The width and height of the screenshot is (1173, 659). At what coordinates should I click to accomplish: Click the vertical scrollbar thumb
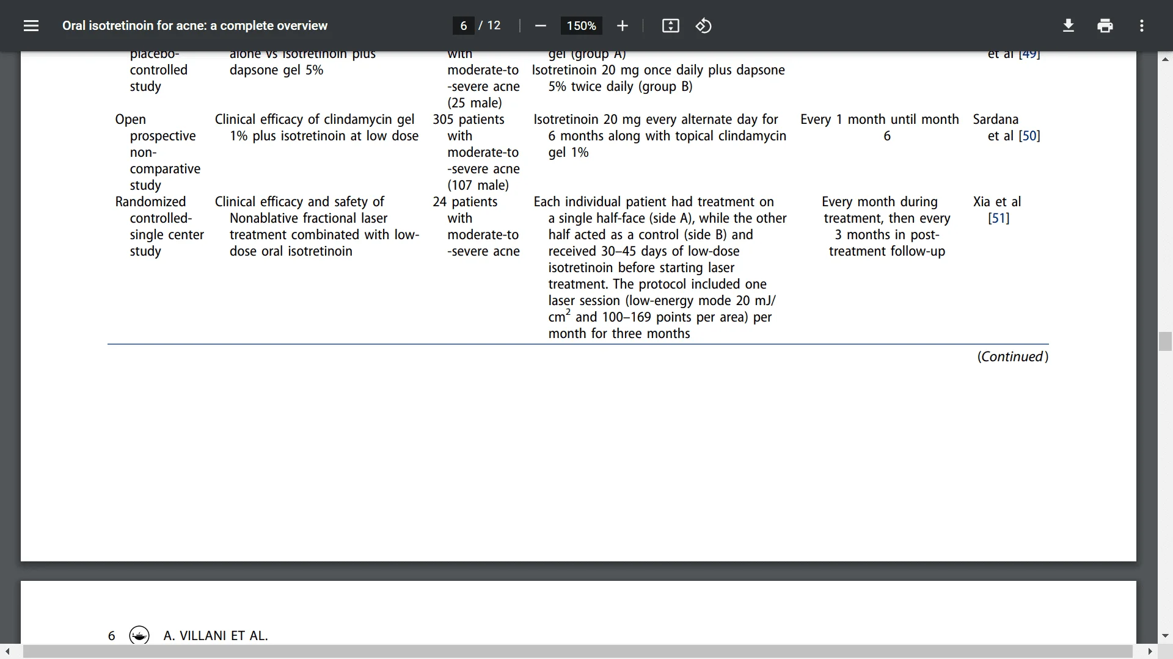coord(1165,341)
